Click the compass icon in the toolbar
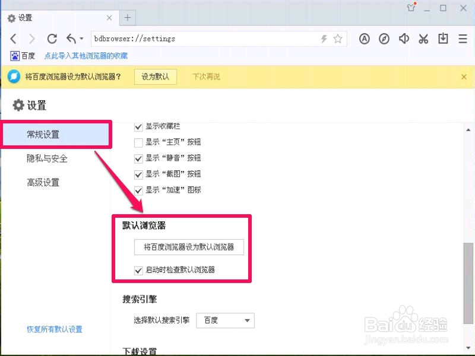The image size is (475, 356). tap(384, 39)
